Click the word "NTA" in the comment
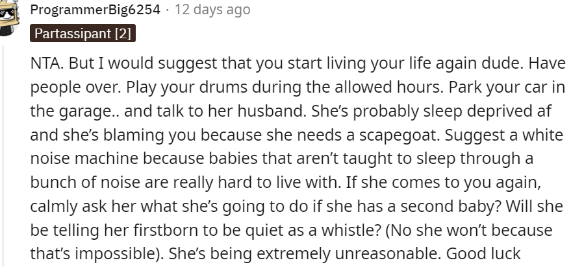Screen dimensions: 571x267 pyautogui.click(x=44, y=67)
